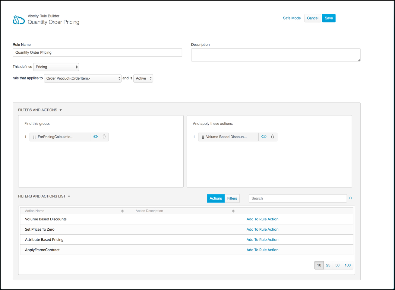This screenshot has height=290, width=395.
Task: Click 'ApplyFrameContract' action name
Action: pos(42,250)
